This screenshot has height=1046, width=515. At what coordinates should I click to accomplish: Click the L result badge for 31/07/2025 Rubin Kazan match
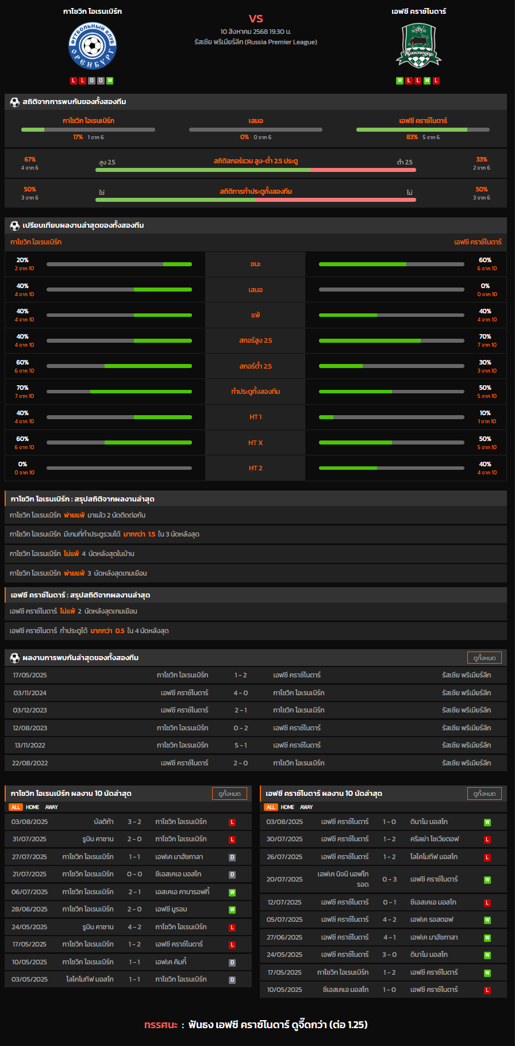232,840
